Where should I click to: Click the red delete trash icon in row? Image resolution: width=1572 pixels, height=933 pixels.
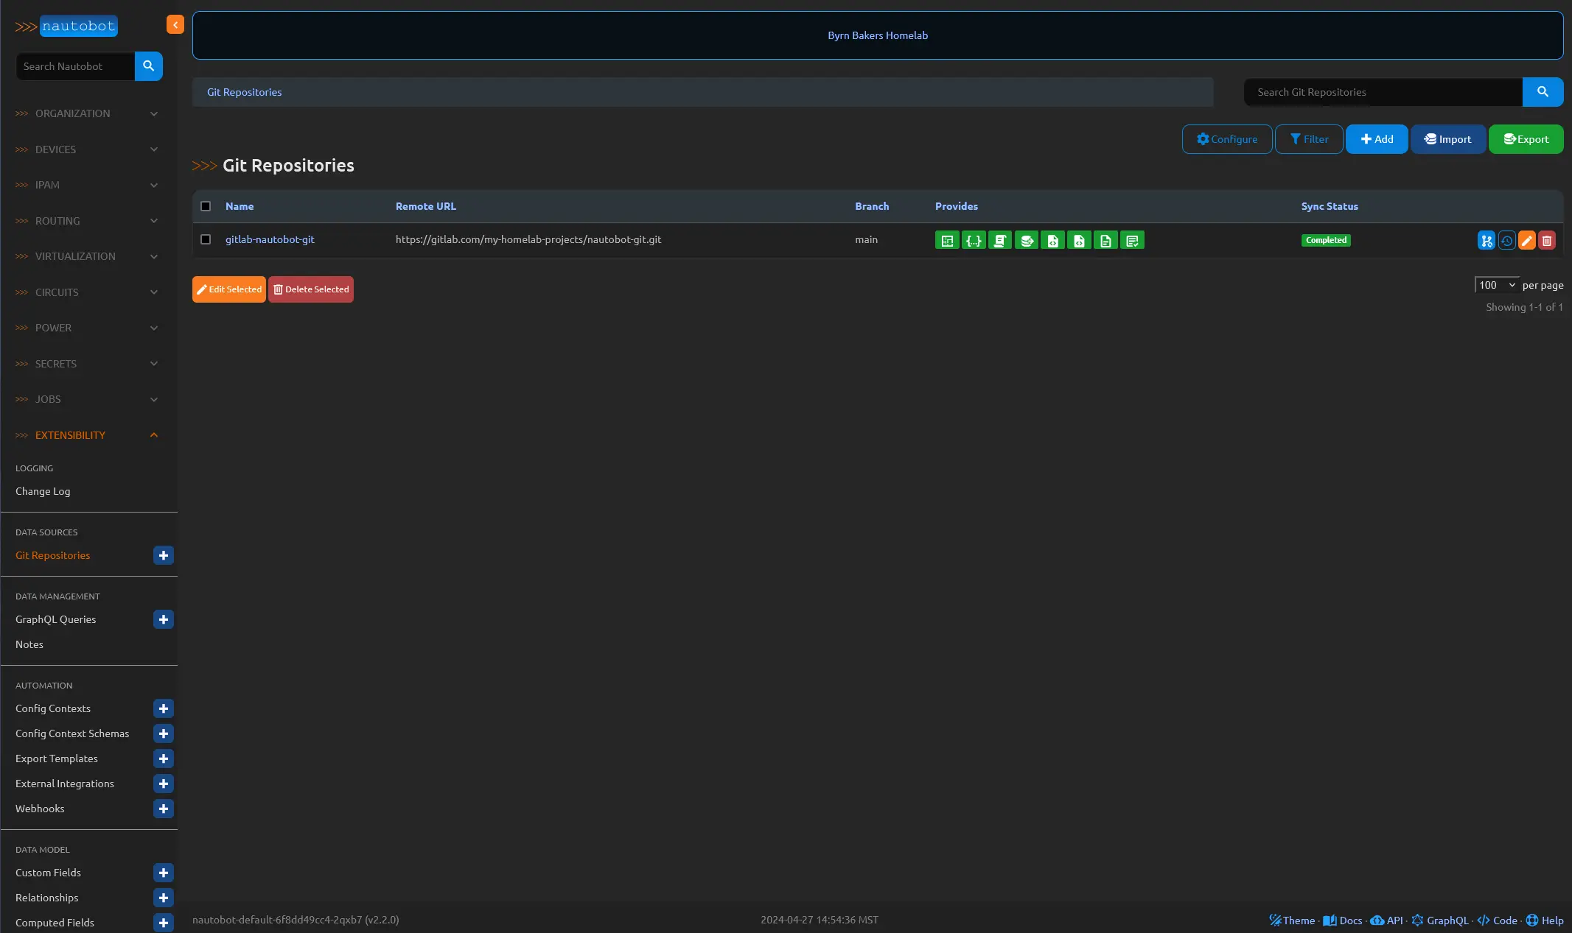pyautogui.click(x=1546, y=240)
